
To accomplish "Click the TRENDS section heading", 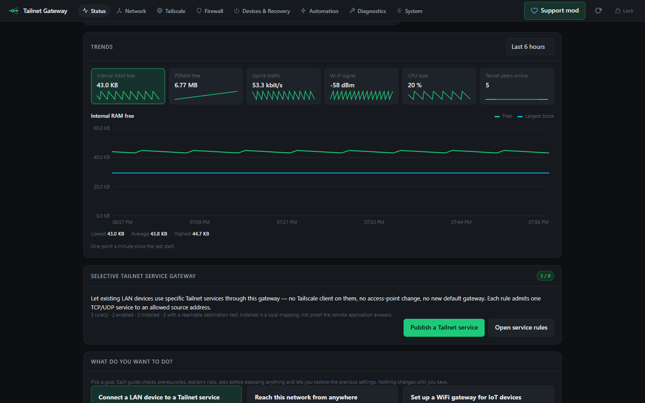I will point(102,47).
